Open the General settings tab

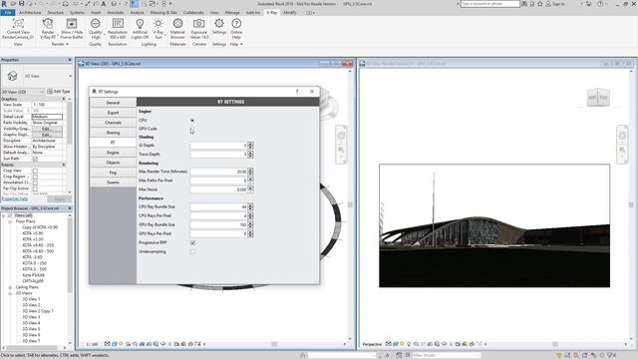coord(113,103)
